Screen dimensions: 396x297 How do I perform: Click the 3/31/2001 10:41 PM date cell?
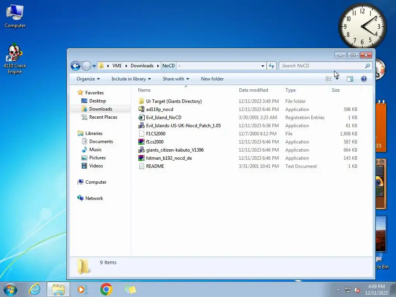point(259,166)
